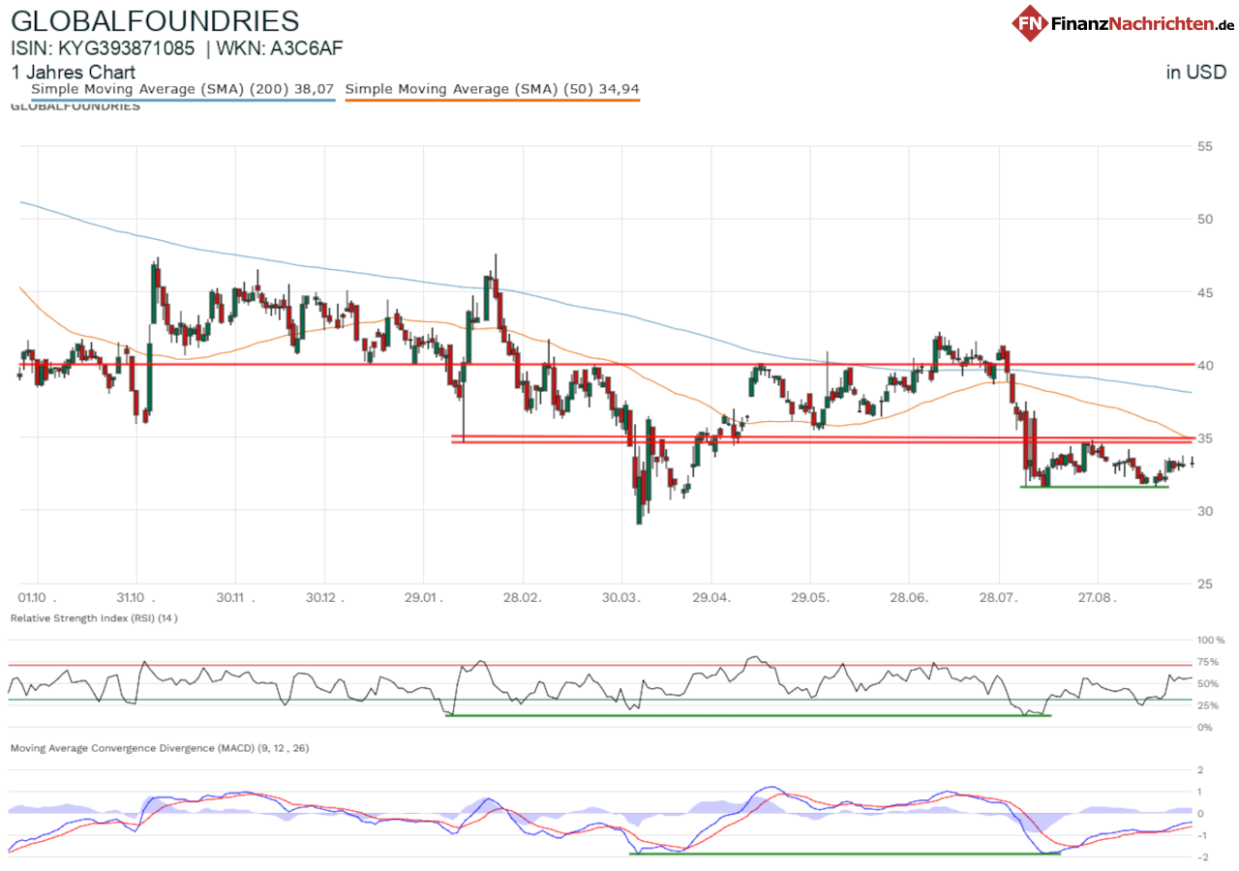1239x871 pixels.
Task: Toggle the SMA (50) 34,94 legend entry
Action: (x=492, y=89)
